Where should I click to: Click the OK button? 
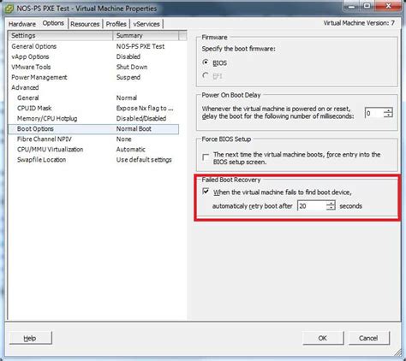[323, 338]
